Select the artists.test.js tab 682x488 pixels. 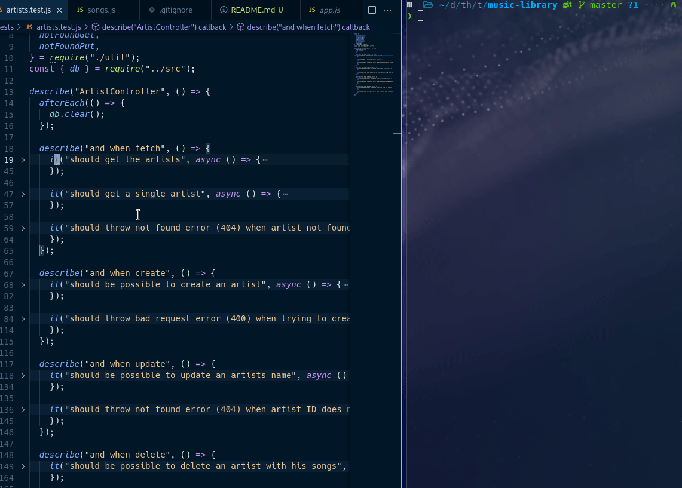click(29, 10)
